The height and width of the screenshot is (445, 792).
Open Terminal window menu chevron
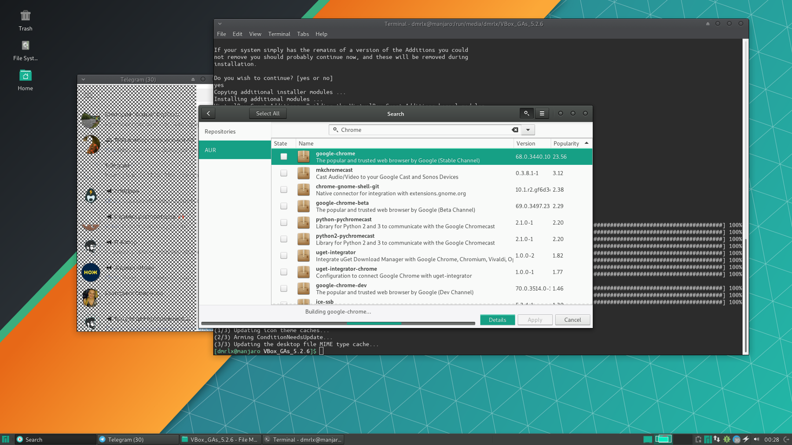pos(220,24)
